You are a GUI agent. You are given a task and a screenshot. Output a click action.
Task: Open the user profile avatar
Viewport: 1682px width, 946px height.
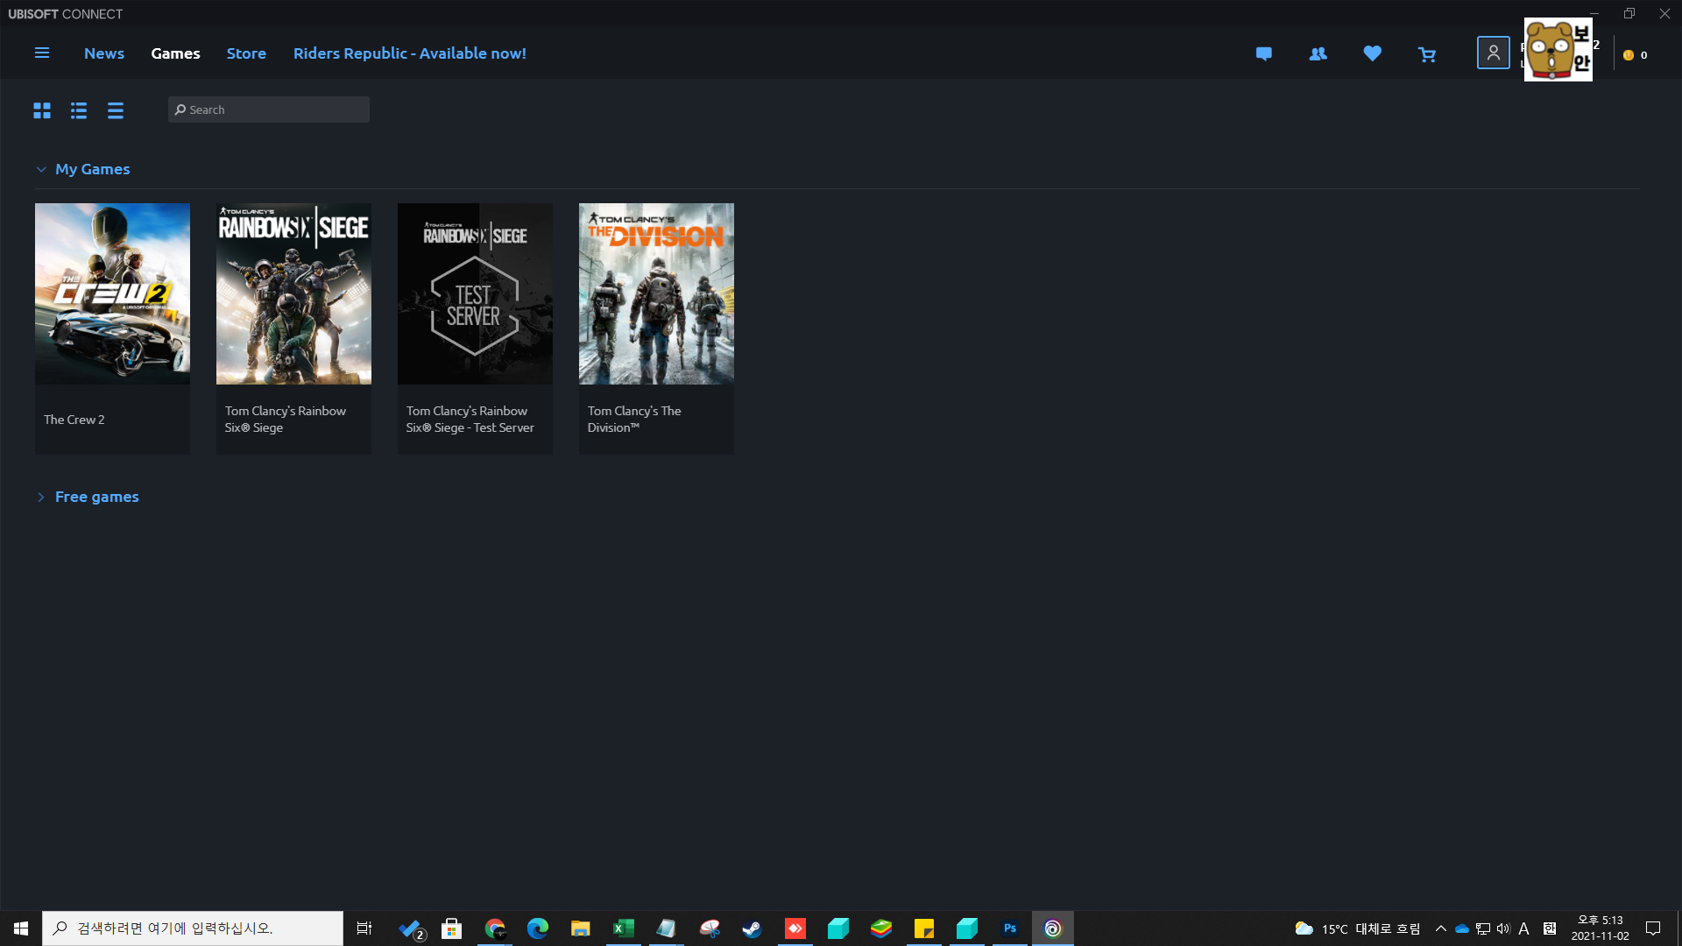pyautogui.click(x=1494, y=53)
